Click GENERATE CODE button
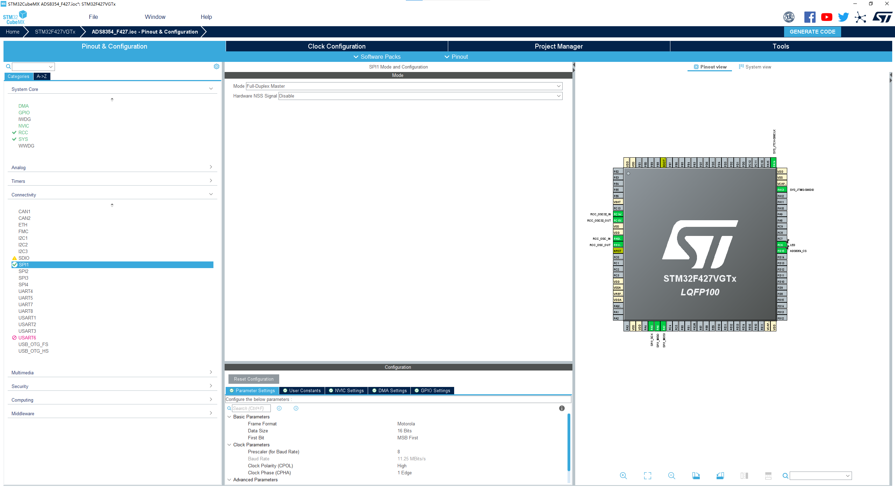This screenshot has height=489, width=895. (x=812, y=31)
